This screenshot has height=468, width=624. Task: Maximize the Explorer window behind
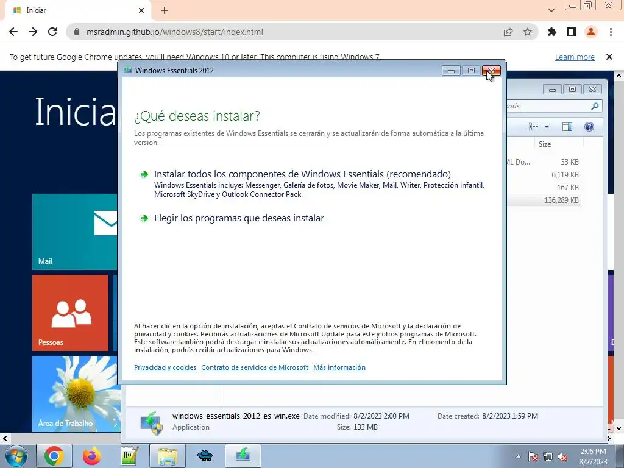[572, 90]
